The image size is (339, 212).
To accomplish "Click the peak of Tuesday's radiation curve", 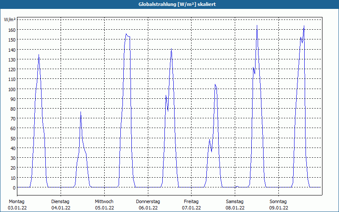I will (x=81, y=112).
